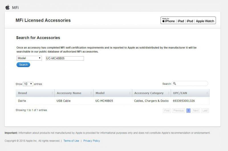Image resolution: width=228 pixels, height=151 pixels.
Task: Click the Apple logo icon
Action: [7, 7]
